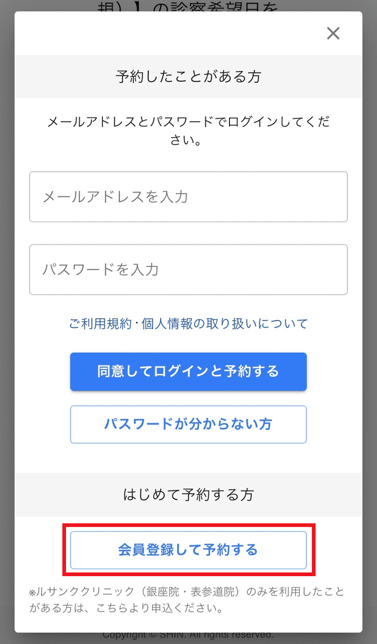Select 会員登録して予約する to register

point(188,550)
